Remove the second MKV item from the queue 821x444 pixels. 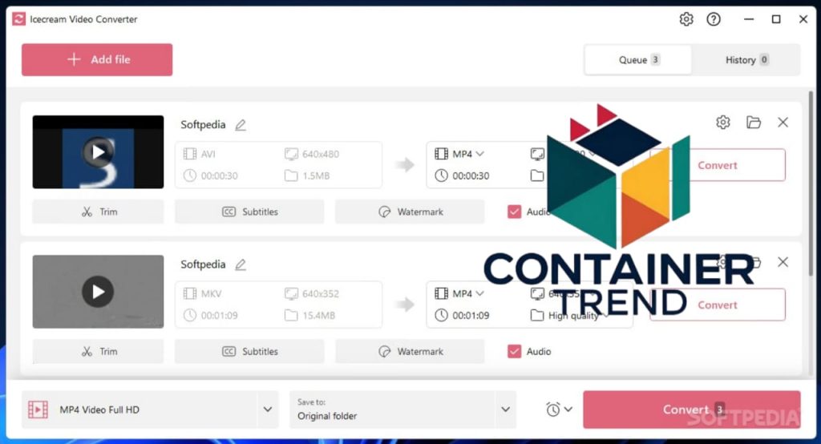[783, 262]
